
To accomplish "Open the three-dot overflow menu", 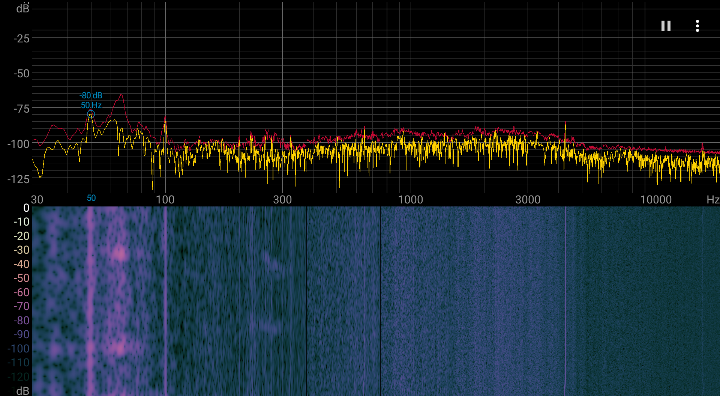I will point(697,26).
